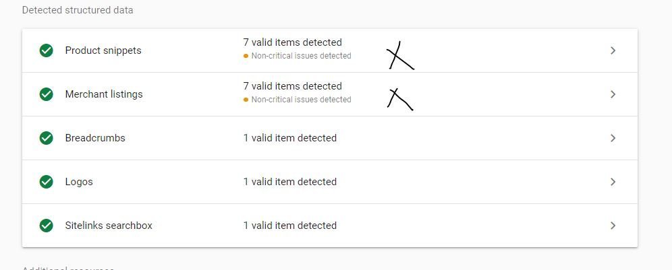Select the Breadcrumbs label

95,138
